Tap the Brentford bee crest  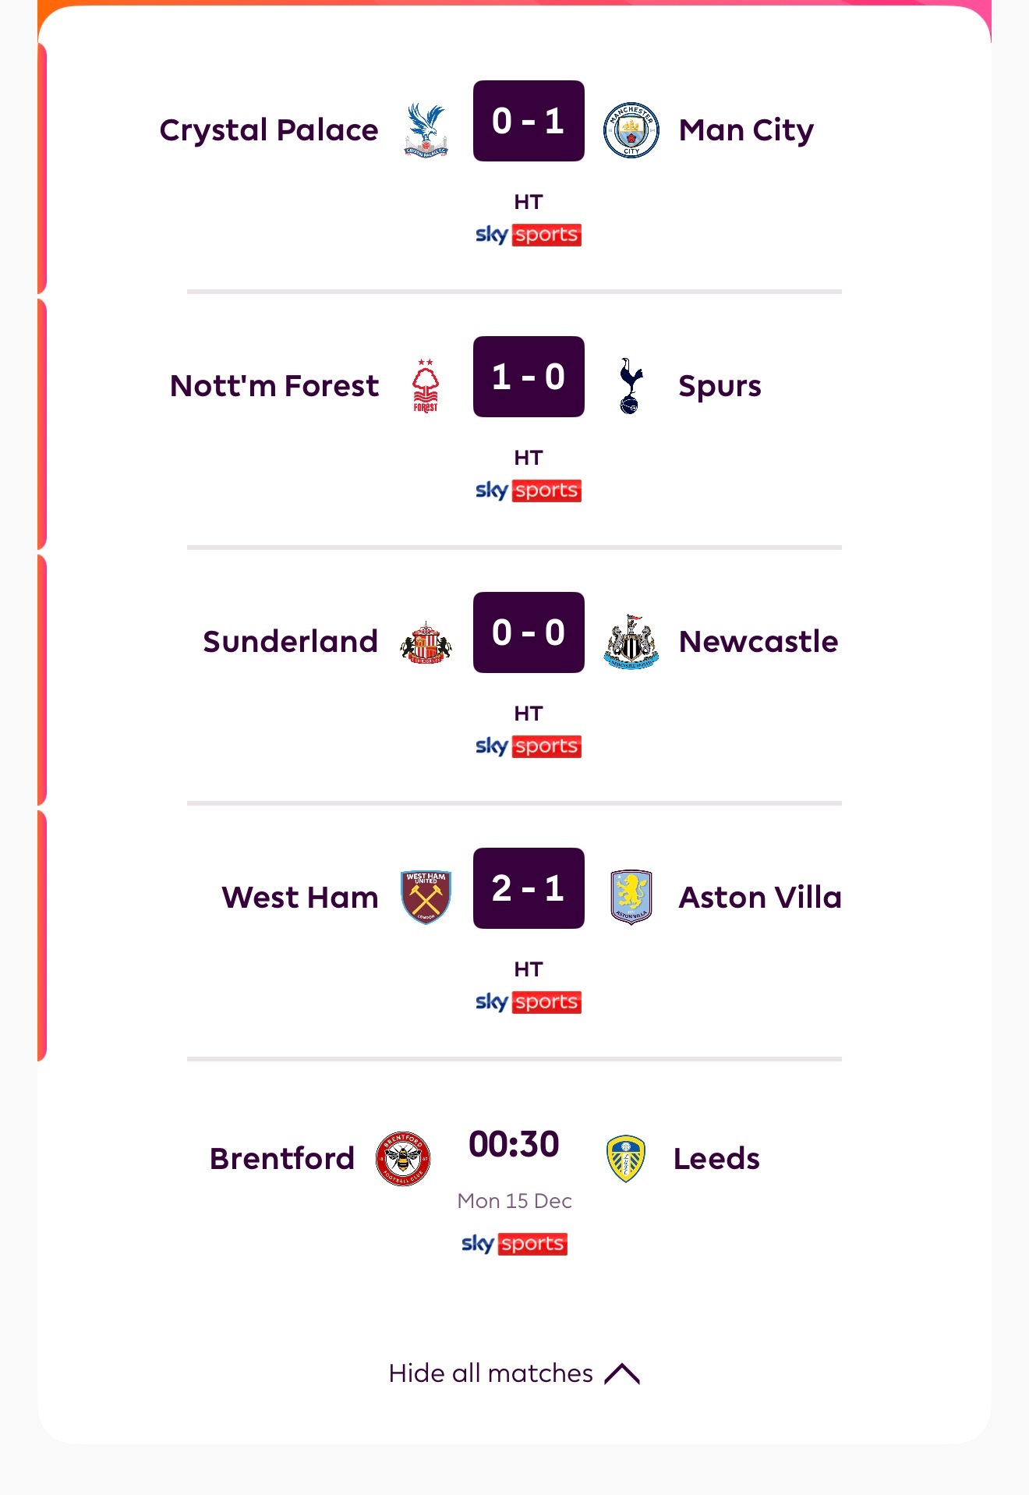[x=403, y=1158]
